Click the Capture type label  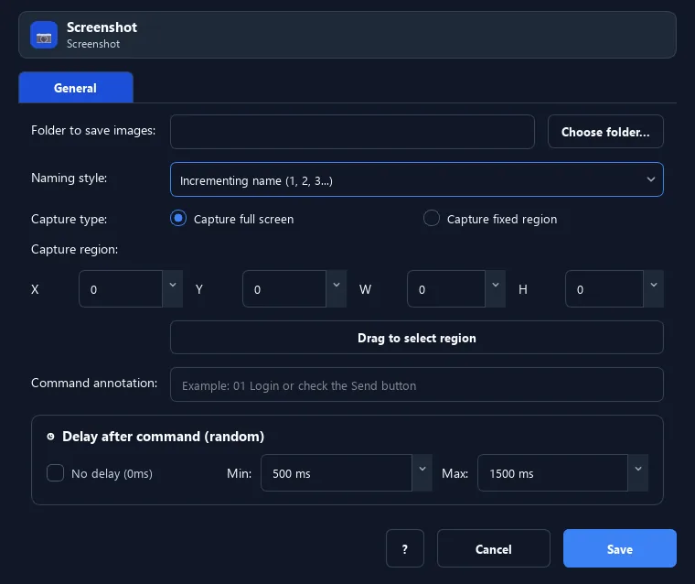point(69,219)
